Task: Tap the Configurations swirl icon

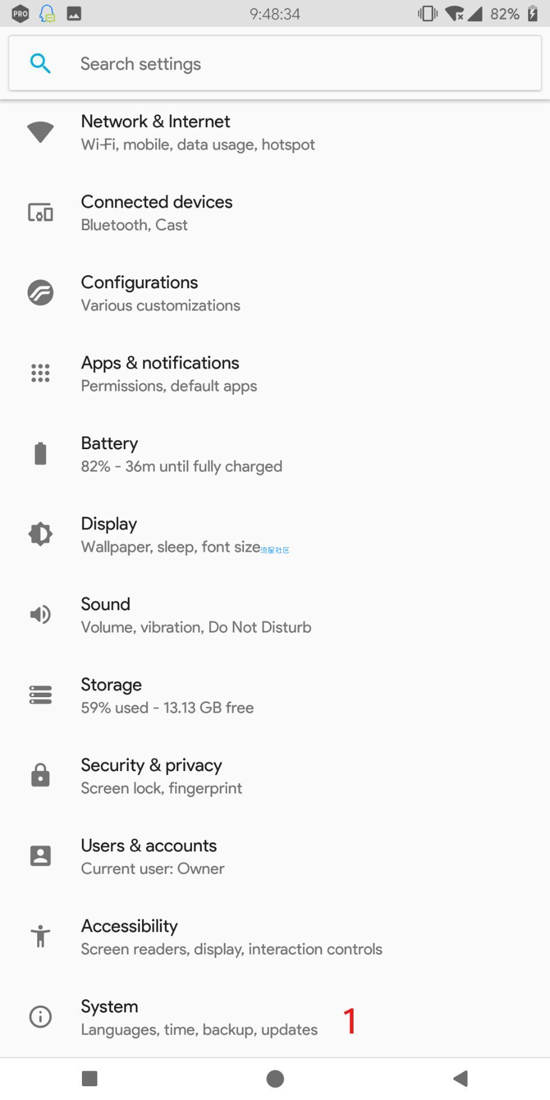Action: 40,293
